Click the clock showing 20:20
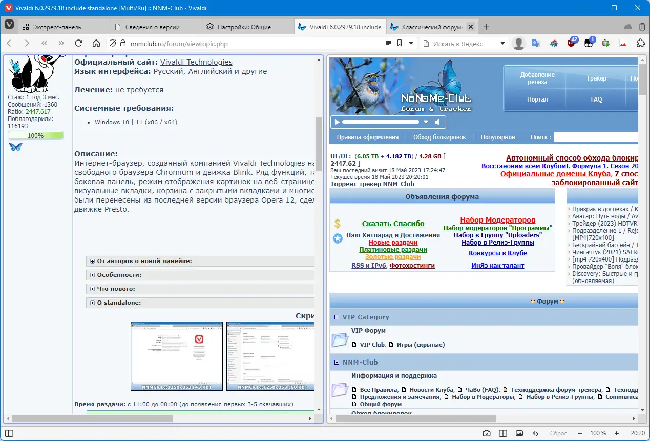The image size is (650, 441). [638, 433]
